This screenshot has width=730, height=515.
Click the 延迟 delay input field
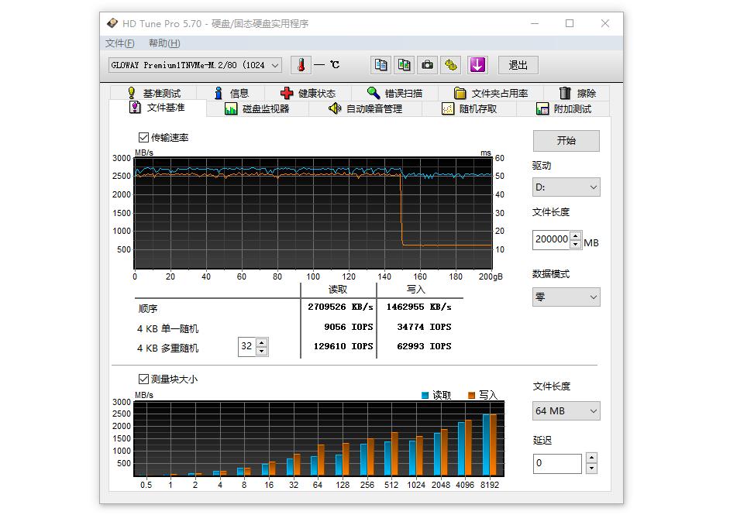557,463
